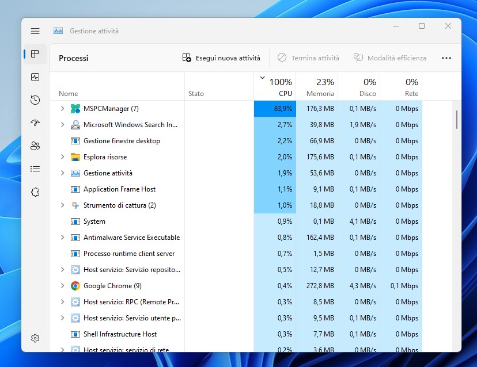This screenshot has width=477, height=367.
Task: Sort processes by Disco column
Action: (x=359, y=87)
